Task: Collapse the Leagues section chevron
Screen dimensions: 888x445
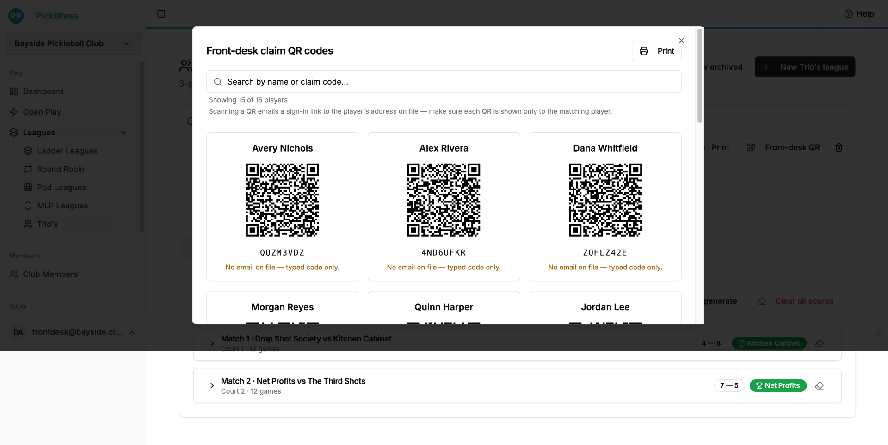Action: coord(123,133)
